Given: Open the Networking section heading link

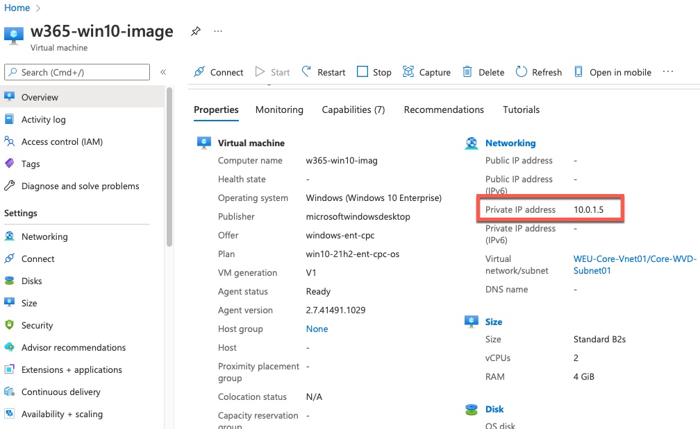Looking at the screenshot, I should 510,143.
